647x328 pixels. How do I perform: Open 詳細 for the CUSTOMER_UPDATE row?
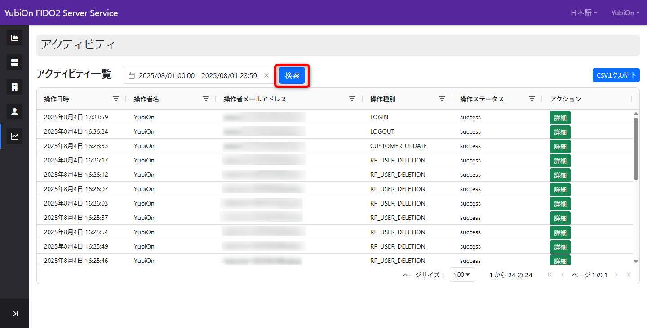pos(560,147)
